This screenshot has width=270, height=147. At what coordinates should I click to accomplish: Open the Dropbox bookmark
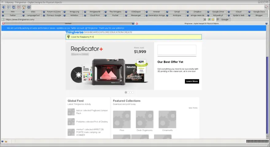click(196, 12)
